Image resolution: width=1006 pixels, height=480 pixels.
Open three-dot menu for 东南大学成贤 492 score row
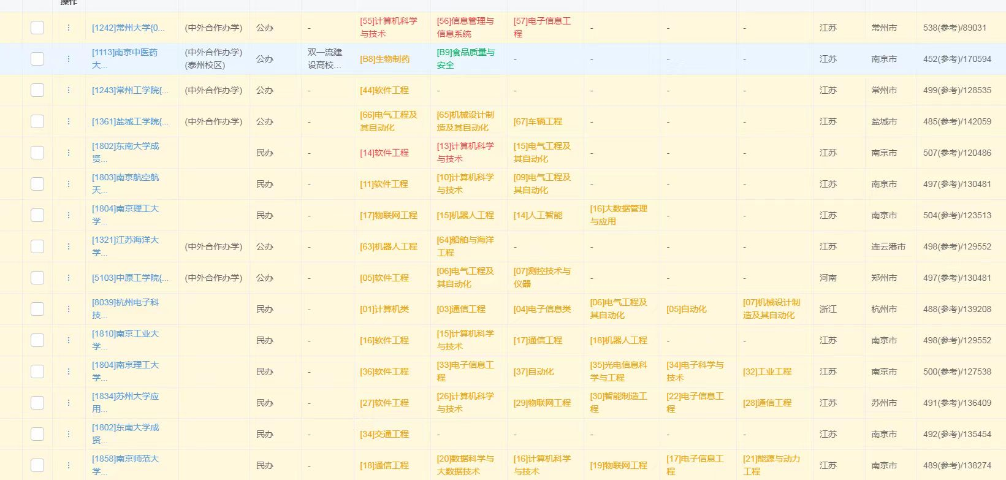point(69,434)
